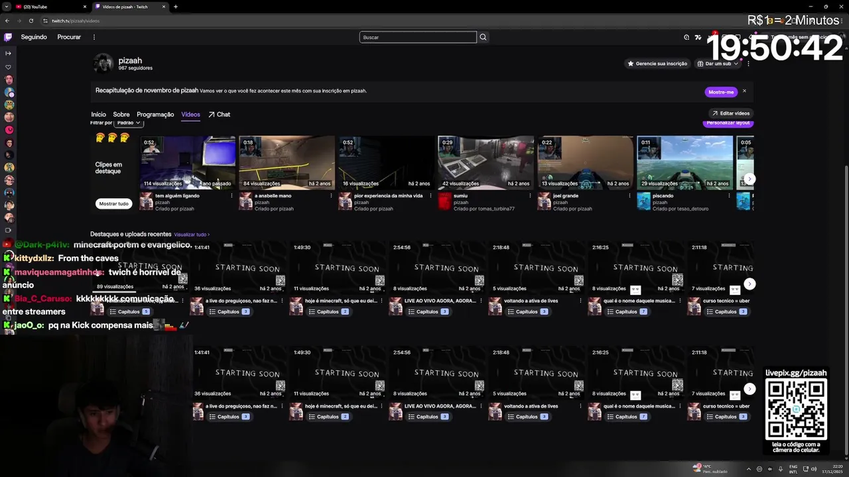The image size is (849, 477).
Task: Open options menu for clip 'joel grande'
Action: point(629,196)
